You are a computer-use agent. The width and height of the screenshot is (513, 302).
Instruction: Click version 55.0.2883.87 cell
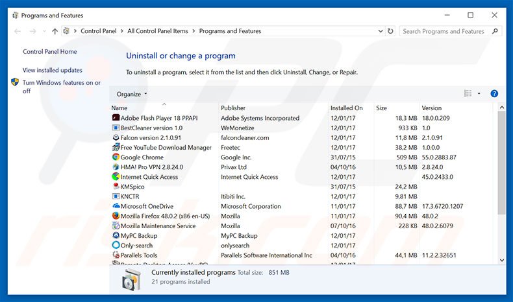coord(439,157)
